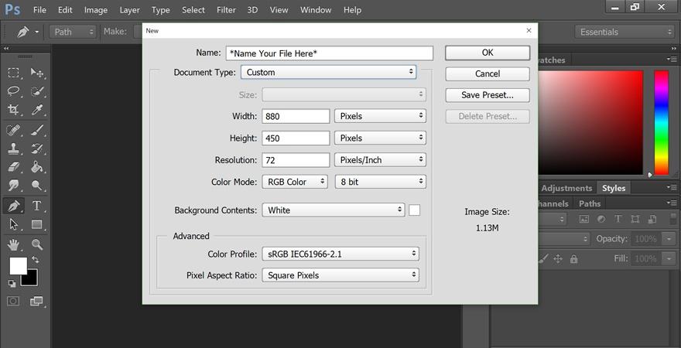The height and width of the screenshot is (348, 681).
Task: Select the Eraser tool
Action: pos(14,167)
